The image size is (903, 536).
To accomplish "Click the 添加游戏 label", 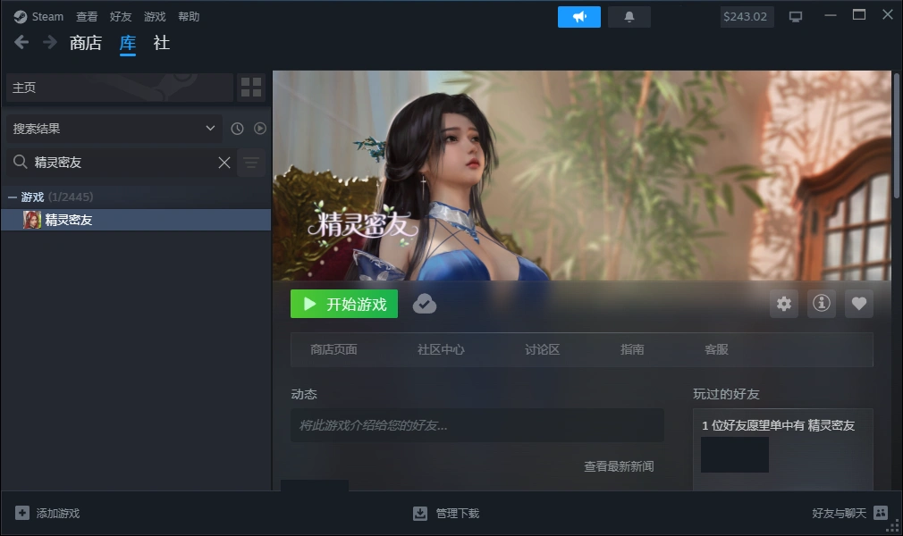I will pos(58,513).
